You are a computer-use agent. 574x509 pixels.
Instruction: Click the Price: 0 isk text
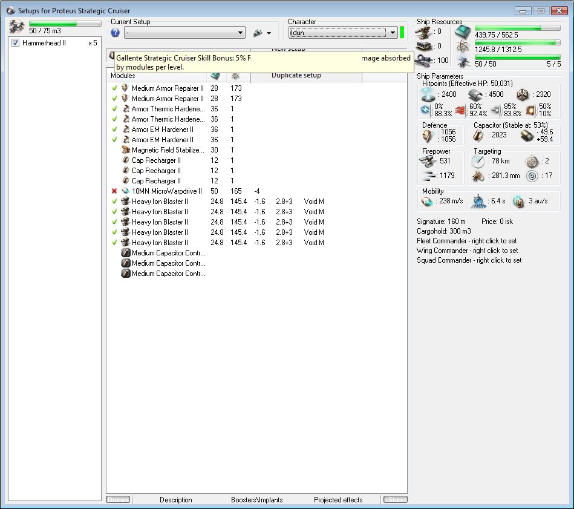point(497,222)
